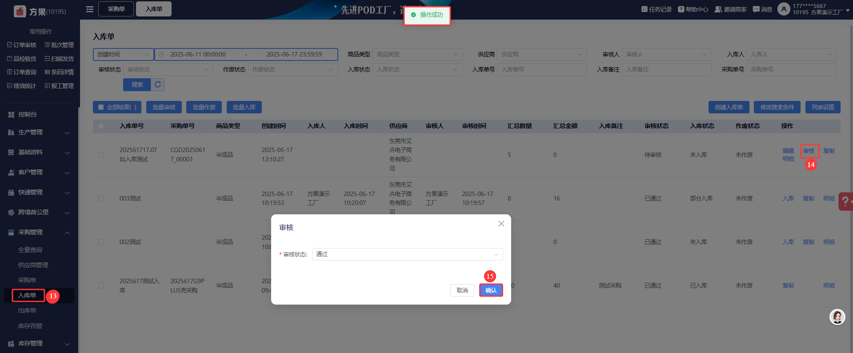Click the 创建入库单 button

pyautogui.click(x=729, y=107)
